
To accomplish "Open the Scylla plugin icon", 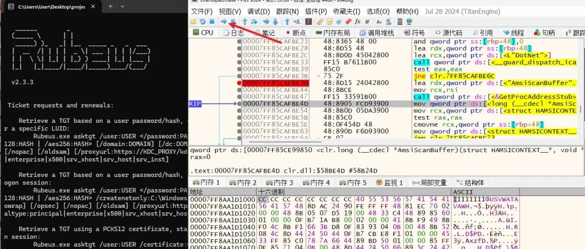I will tap(308, 21).
